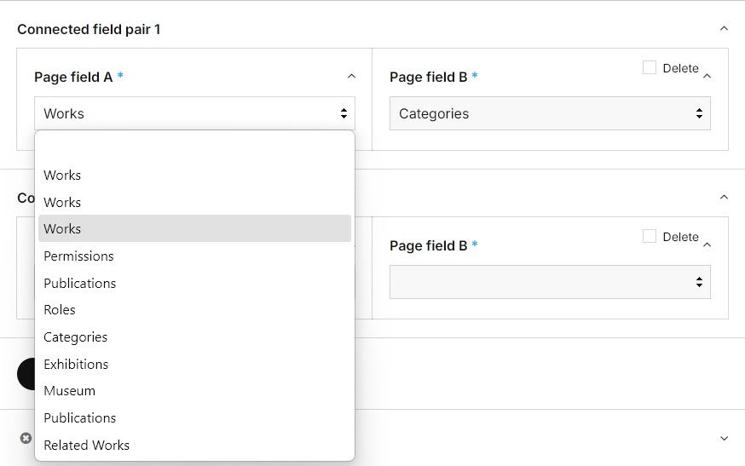This screenshot has width=745, height=466.
Task: Open the empty Page field B dropdown
Action: click(550, 282)
